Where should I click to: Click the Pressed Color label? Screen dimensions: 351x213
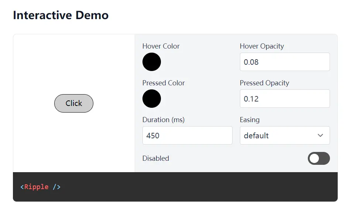pyautogui.click(x=164, y=83)
